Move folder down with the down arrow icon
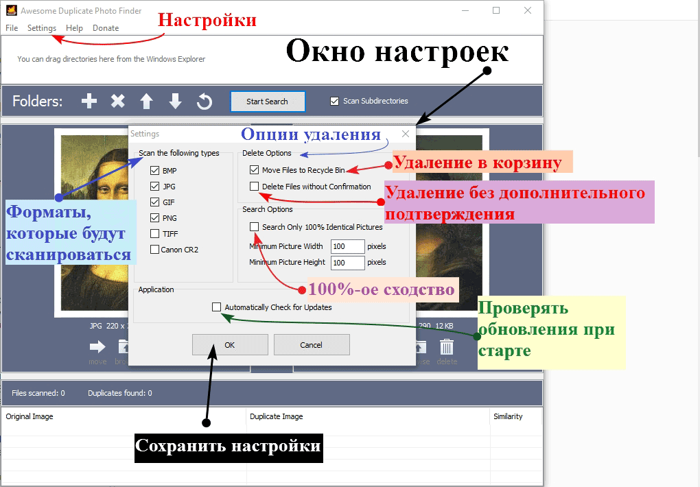700x487 pixels. click(x=175, y=102)
